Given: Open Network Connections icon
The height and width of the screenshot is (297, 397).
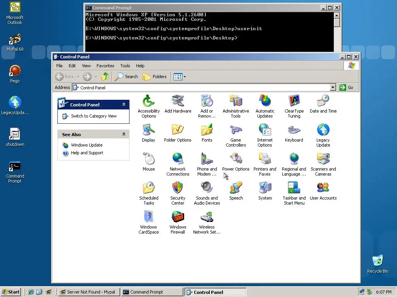Looking at the screenshot, I should [178, 164].
